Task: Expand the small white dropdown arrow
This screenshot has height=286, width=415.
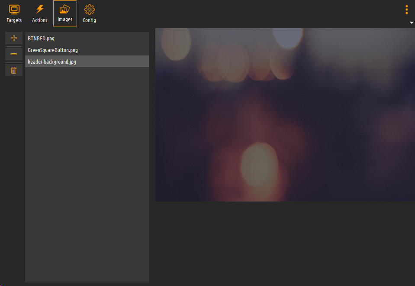Action: pyautogui.click(x=412, y=23)
